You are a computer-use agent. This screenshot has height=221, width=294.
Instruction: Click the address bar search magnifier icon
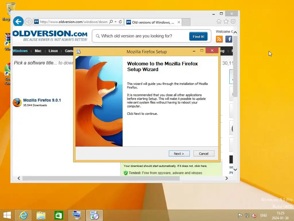click(111, 22)
